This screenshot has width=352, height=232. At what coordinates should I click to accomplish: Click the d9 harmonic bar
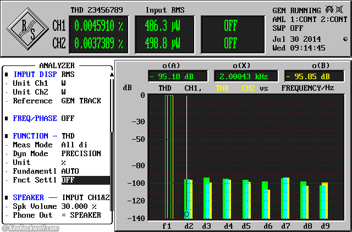[x=324, y=201]
